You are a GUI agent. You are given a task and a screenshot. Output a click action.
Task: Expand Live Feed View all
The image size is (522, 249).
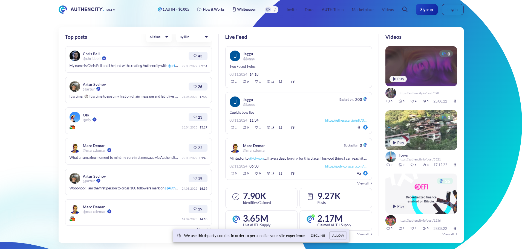click(x=365, y=183)
